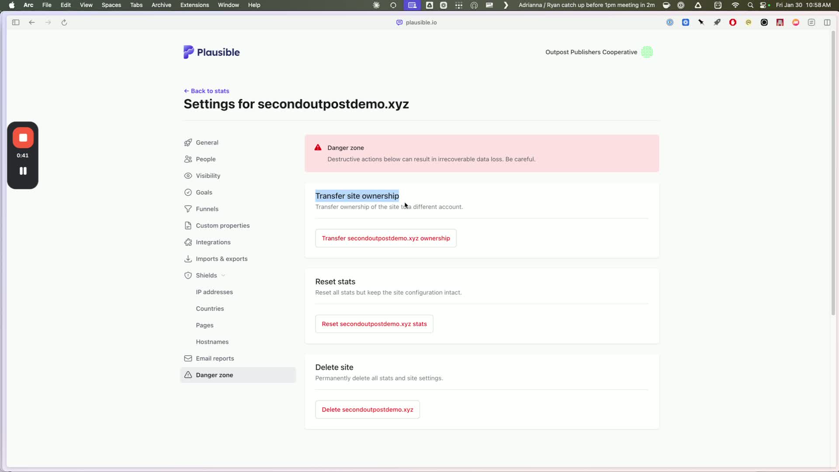
Task: Click the Plausible logo
Action: pyautogui.click(x=211, y=52)
